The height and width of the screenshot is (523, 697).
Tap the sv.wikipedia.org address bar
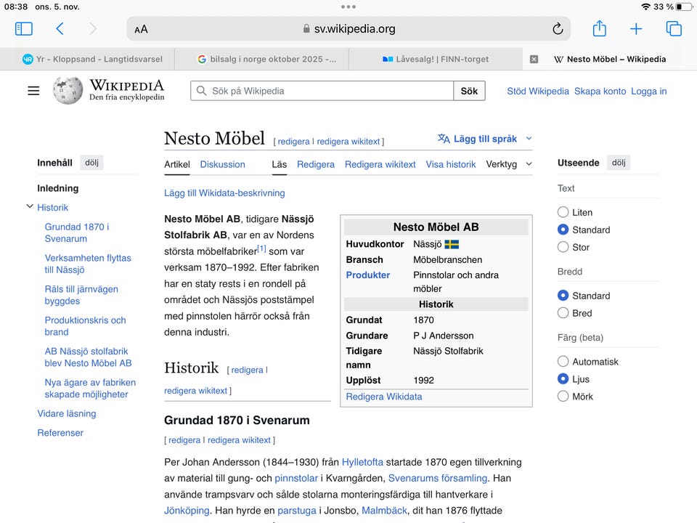348,29
